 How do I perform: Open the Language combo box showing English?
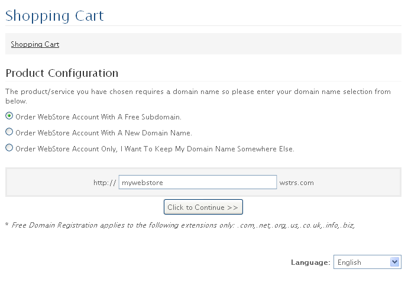[367, 262]
